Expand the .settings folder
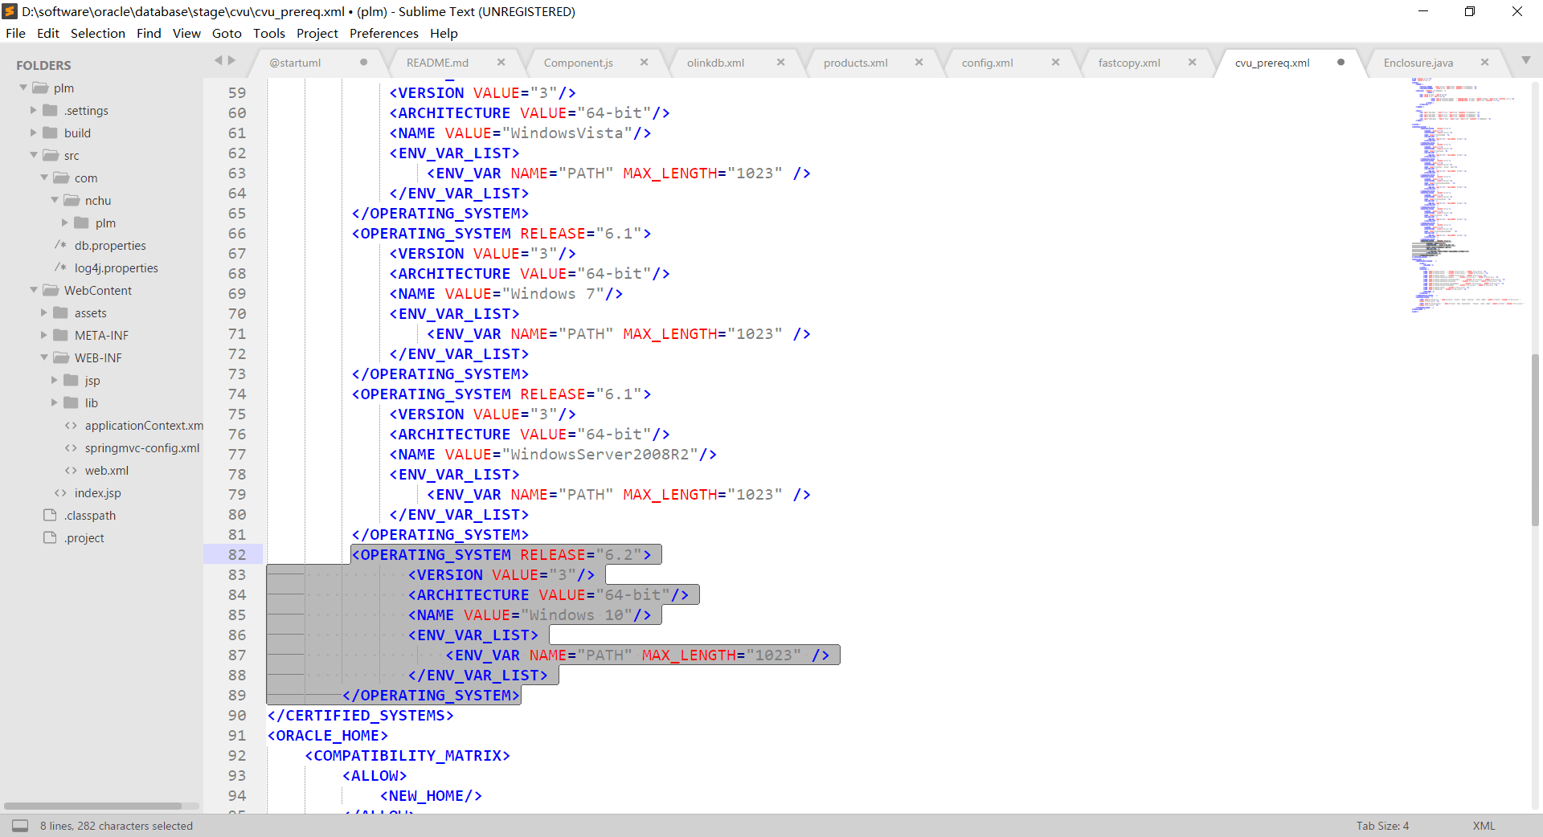The height and width of the screenshot is (837, 1543). [x=34, y=110]
